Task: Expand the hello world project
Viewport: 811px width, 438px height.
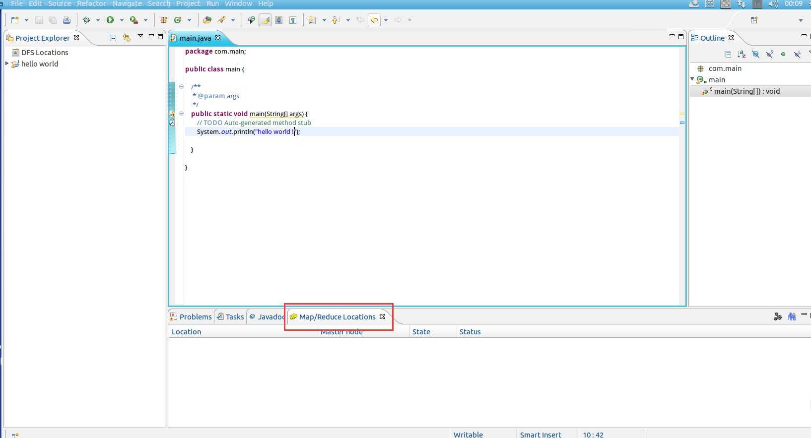Action: 7,63
